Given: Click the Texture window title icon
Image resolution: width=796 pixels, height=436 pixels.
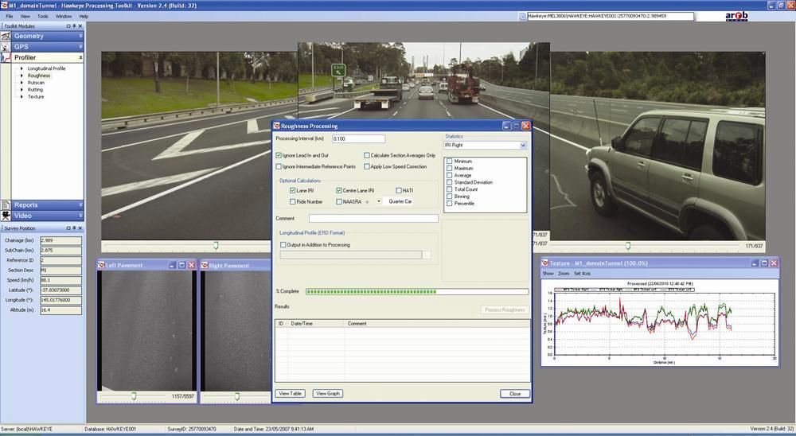Looking at the screenshot, I should click(545, 263).
